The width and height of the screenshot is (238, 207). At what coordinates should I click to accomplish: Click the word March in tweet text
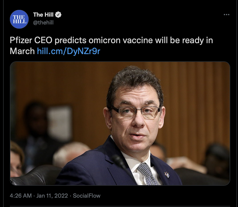tap(22, 51)
